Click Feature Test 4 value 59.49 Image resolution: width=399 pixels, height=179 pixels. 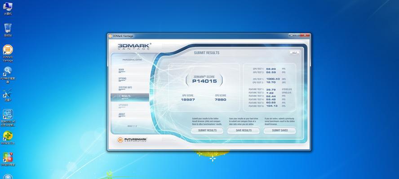271,100
